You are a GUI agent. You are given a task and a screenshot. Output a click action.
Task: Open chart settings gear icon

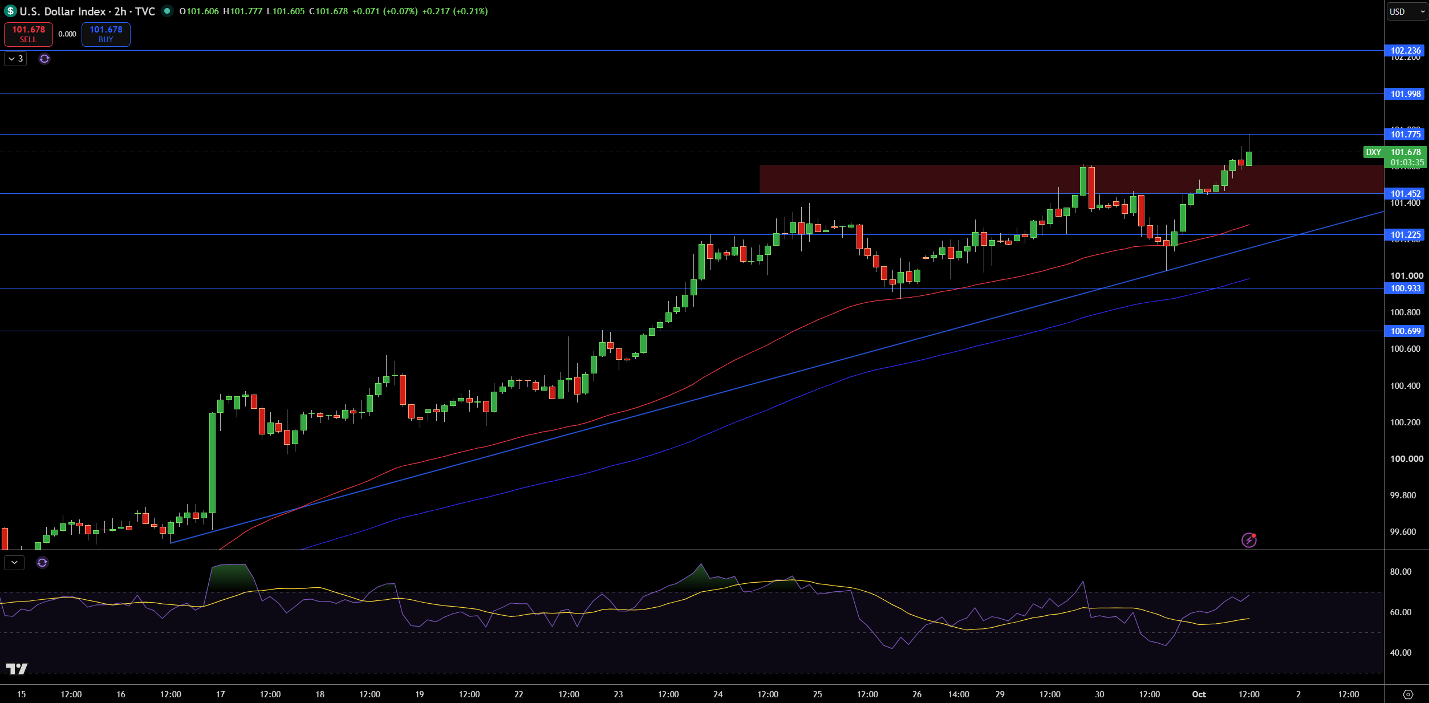point(1408,694)
